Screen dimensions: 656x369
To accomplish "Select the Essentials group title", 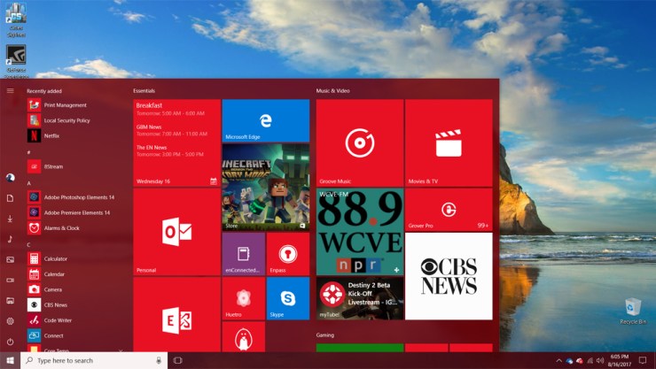I will [x=144, y=90].
